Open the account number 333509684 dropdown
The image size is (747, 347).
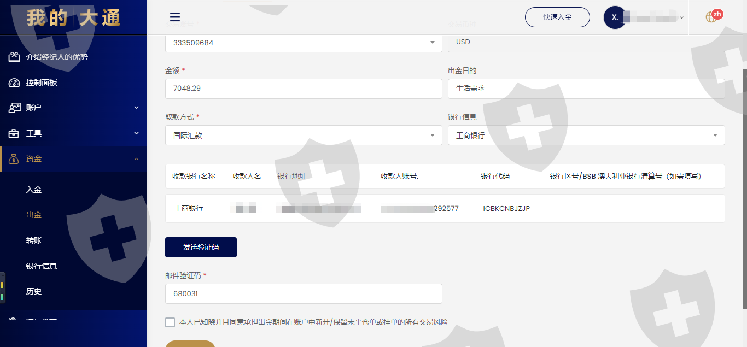tap(304, 43)
